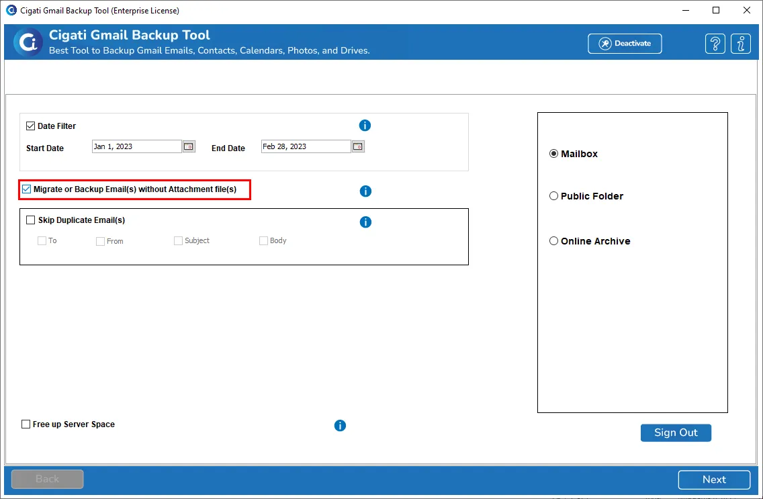Tick the To duplicate criteria checkbox
This screenshot has height=499, width=763.
coord(42,240)
